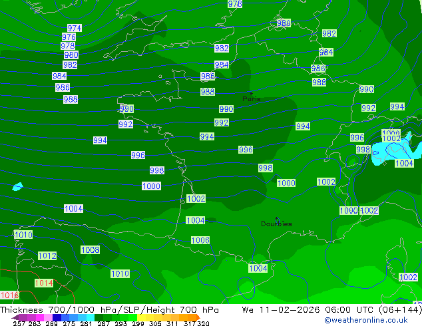Click the magenta swatch in the thickness legend
Viewport: 422px width, 326px height.
pos(40,317)
